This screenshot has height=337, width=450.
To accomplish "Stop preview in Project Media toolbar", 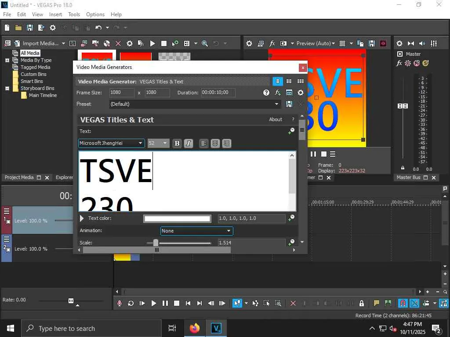I will [x=164, y=43].
